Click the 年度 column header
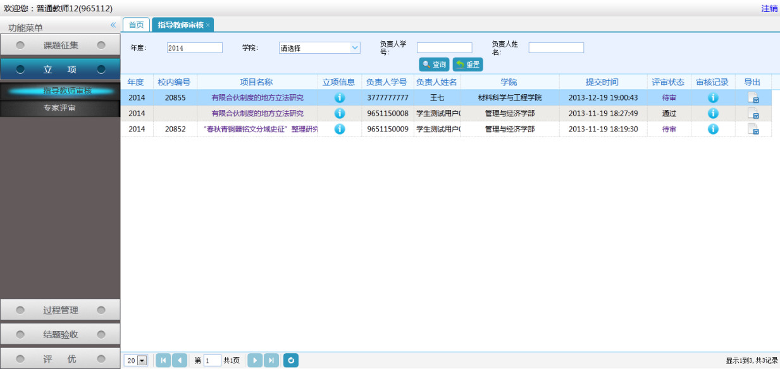780x369 pixels. pos(136,82)
